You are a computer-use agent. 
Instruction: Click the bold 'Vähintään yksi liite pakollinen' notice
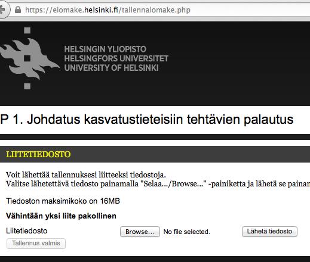(61, 216)
